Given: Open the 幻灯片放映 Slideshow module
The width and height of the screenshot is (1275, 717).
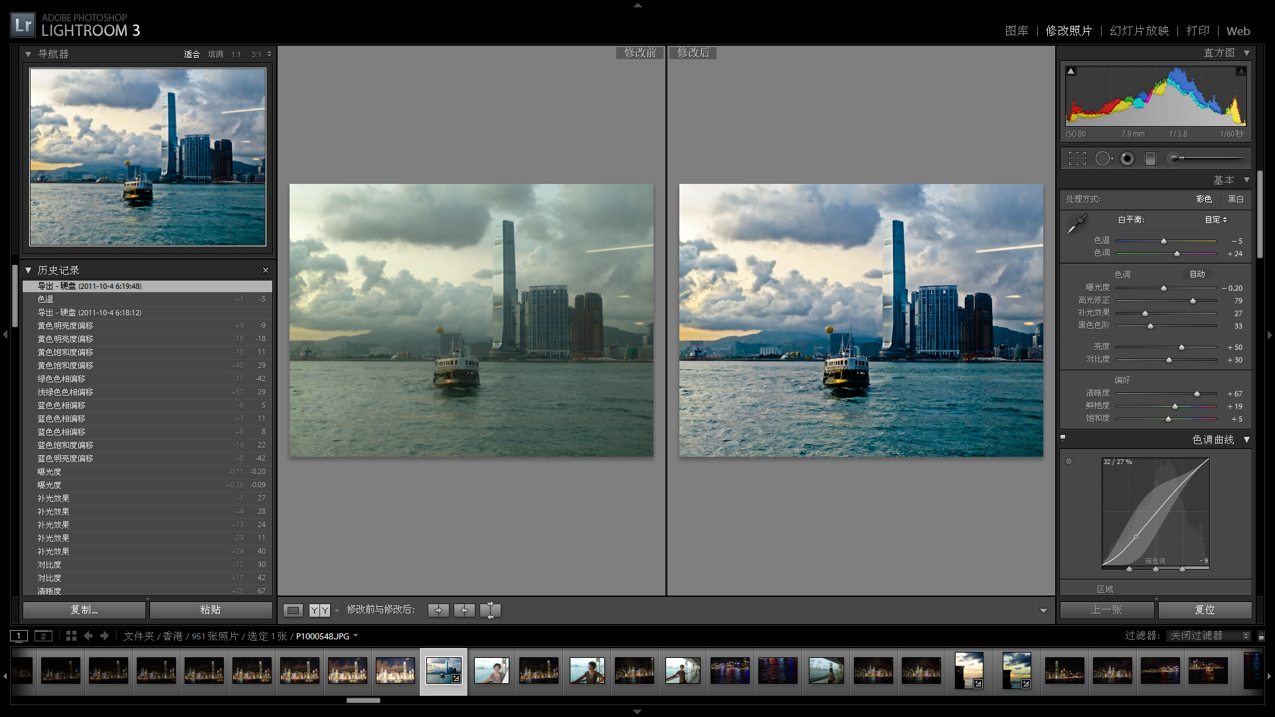Looking at the screenshot, I should 1139,31.
